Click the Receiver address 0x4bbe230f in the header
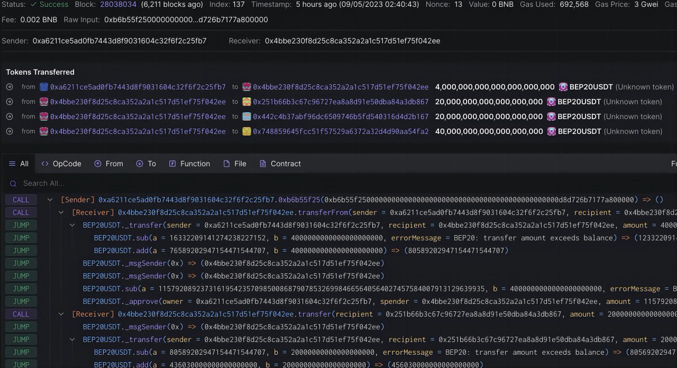The width and height of the screenshot is (677, 368). [x=353, y=41]
